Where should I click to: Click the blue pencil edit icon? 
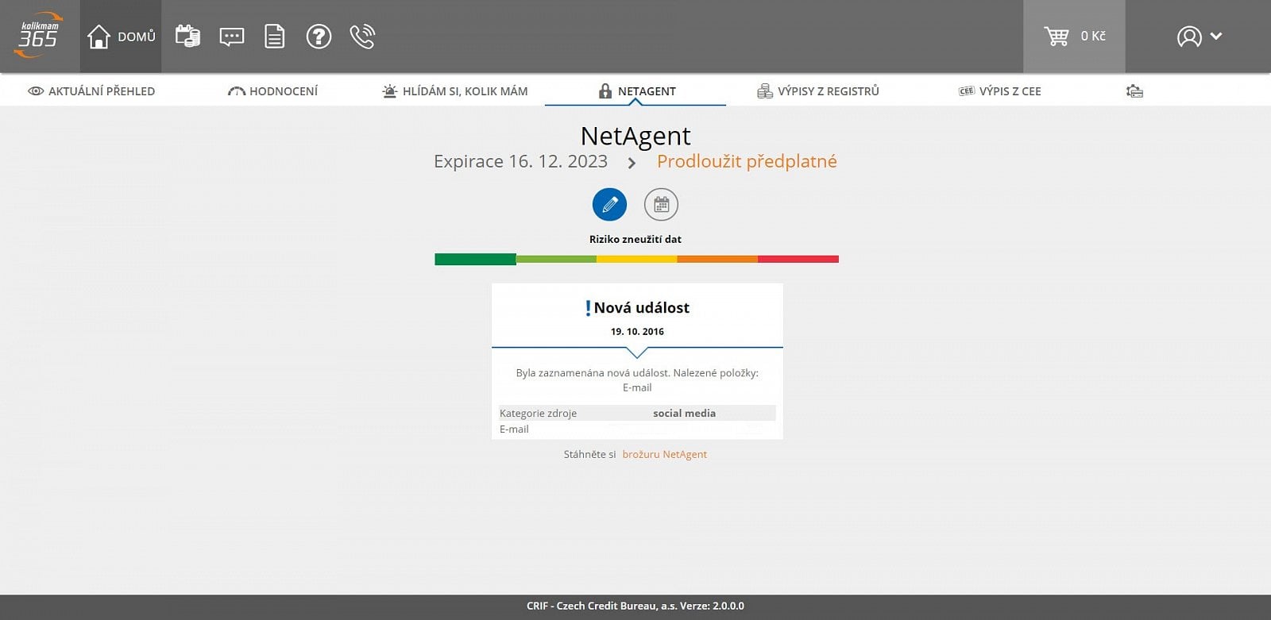609,205
